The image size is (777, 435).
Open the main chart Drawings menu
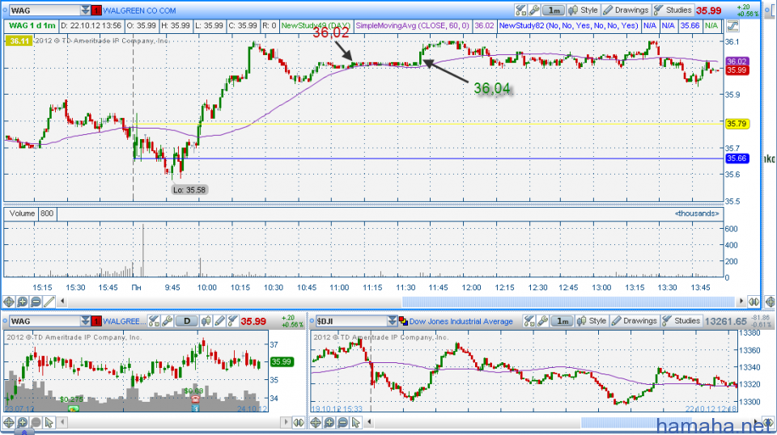(626, 10)
